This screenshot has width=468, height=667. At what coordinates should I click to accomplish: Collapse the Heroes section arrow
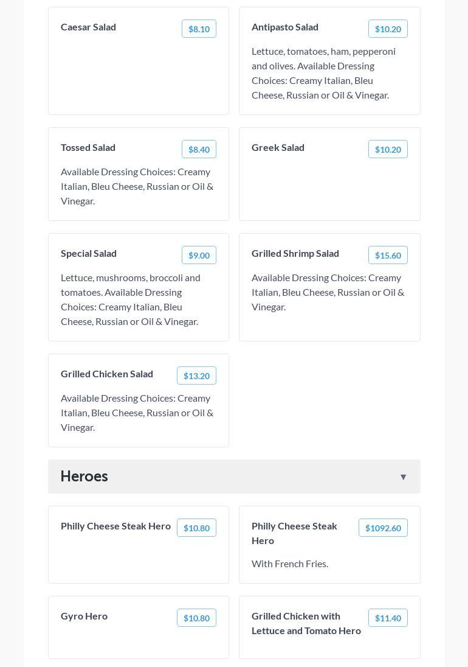[403, 477]
